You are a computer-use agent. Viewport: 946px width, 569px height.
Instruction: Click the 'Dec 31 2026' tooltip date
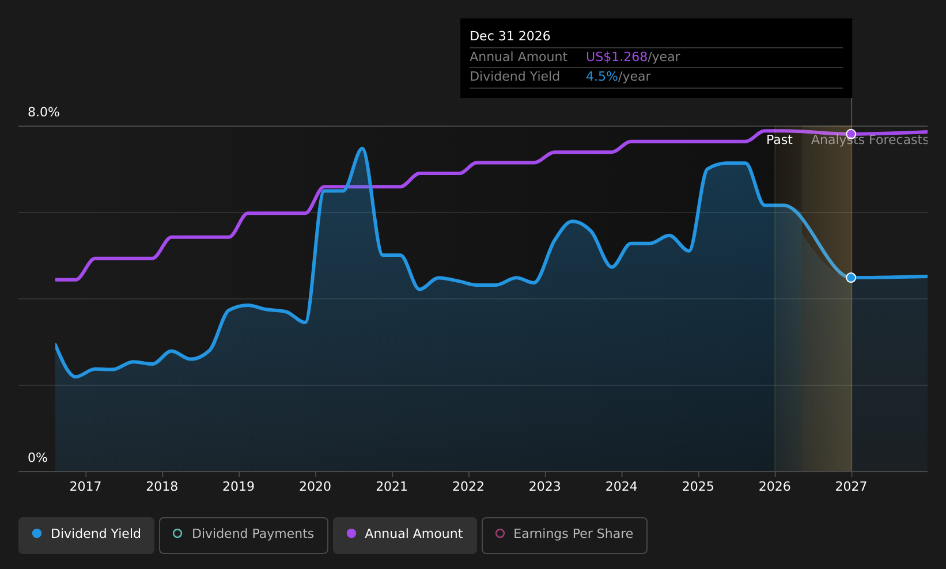(x=510, y=36)
